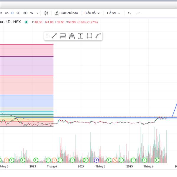Select the Fibonacci retracement lines tool
This screenshot has width=177, height=177.
tap(63, 36)
